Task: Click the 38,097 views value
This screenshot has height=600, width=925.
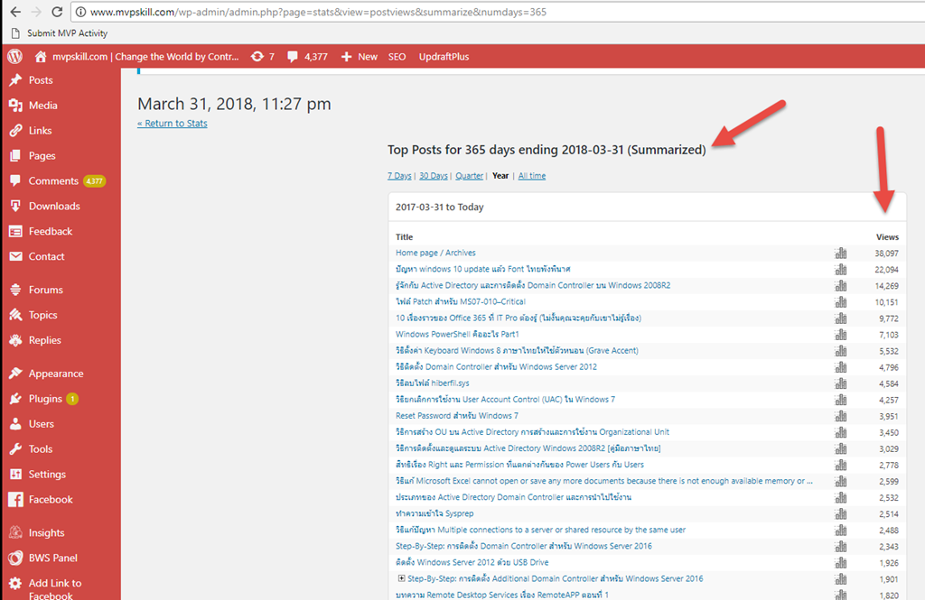Action: [887, 254]
